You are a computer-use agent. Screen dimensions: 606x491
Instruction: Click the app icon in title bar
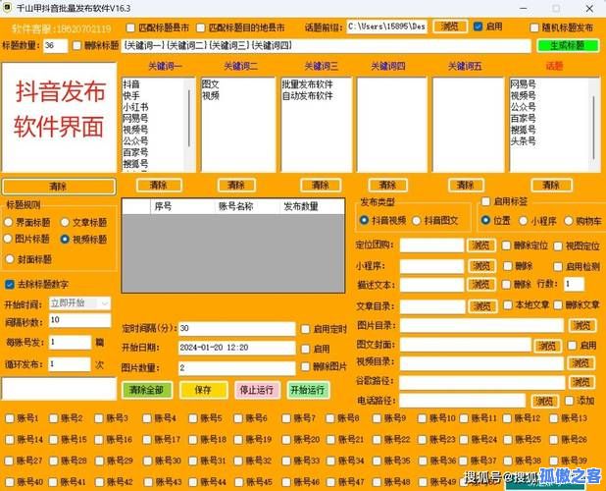(x=7, y=8)
